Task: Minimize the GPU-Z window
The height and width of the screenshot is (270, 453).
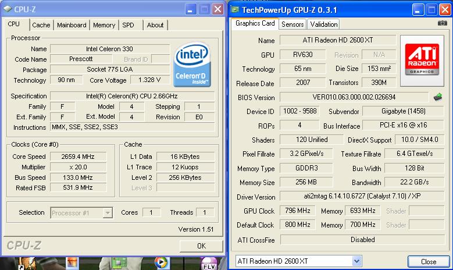Action: pyautogui.click(x=418, y=10)
